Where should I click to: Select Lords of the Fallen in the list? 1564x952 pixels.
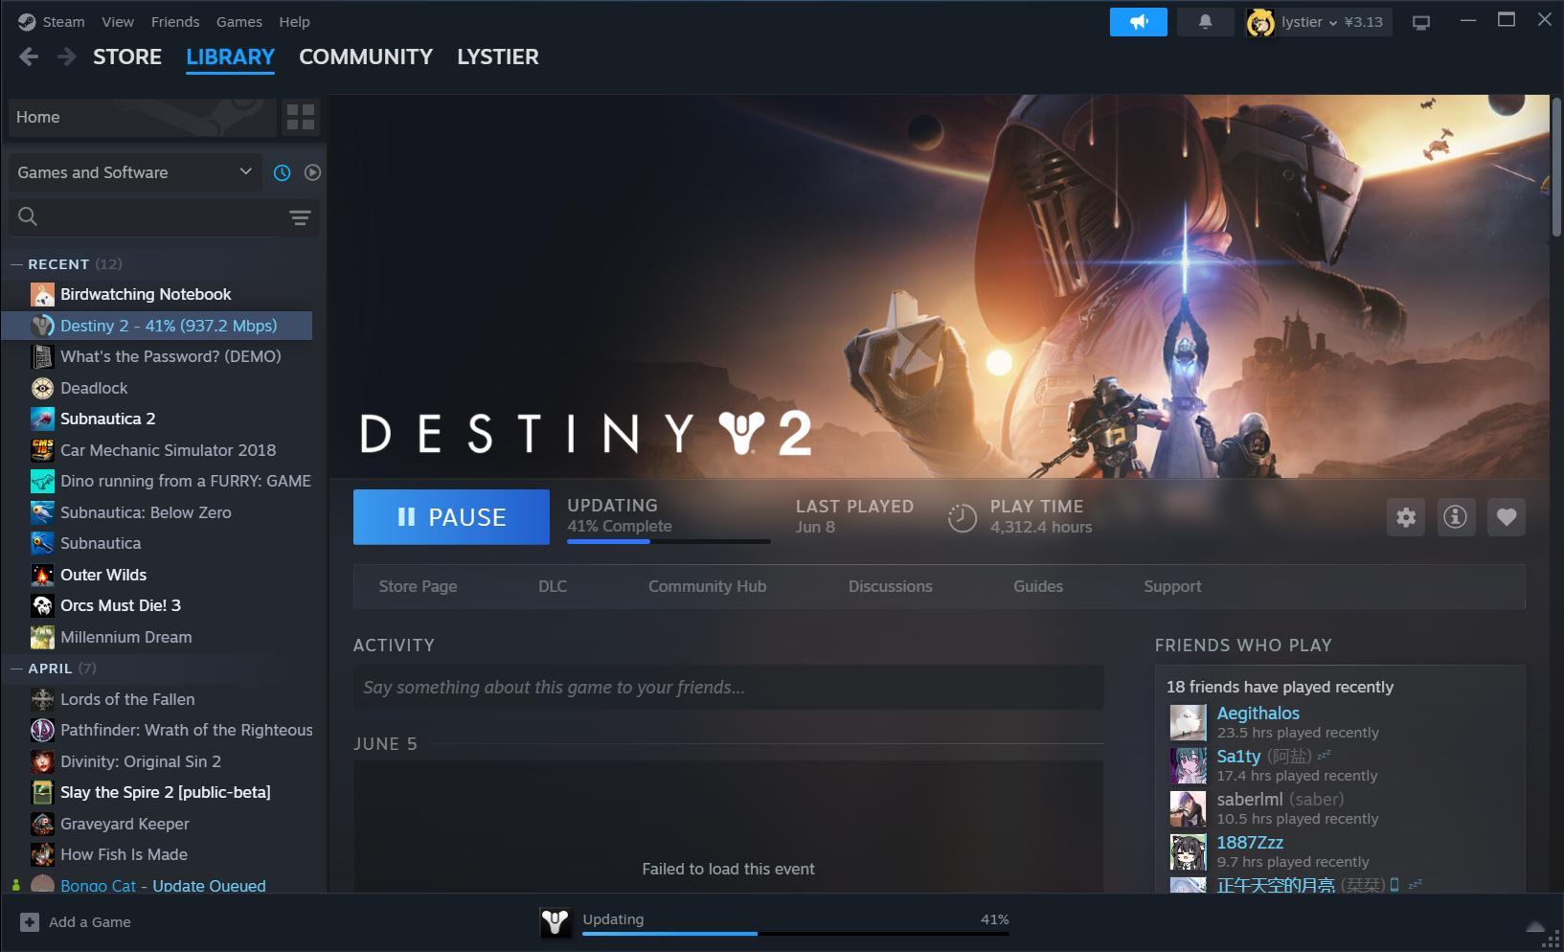click(x=127, y=699)
